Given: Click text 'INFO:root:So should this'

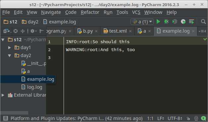Looking at the screenshot, I should pyautogui.click(x=98, y=42).
